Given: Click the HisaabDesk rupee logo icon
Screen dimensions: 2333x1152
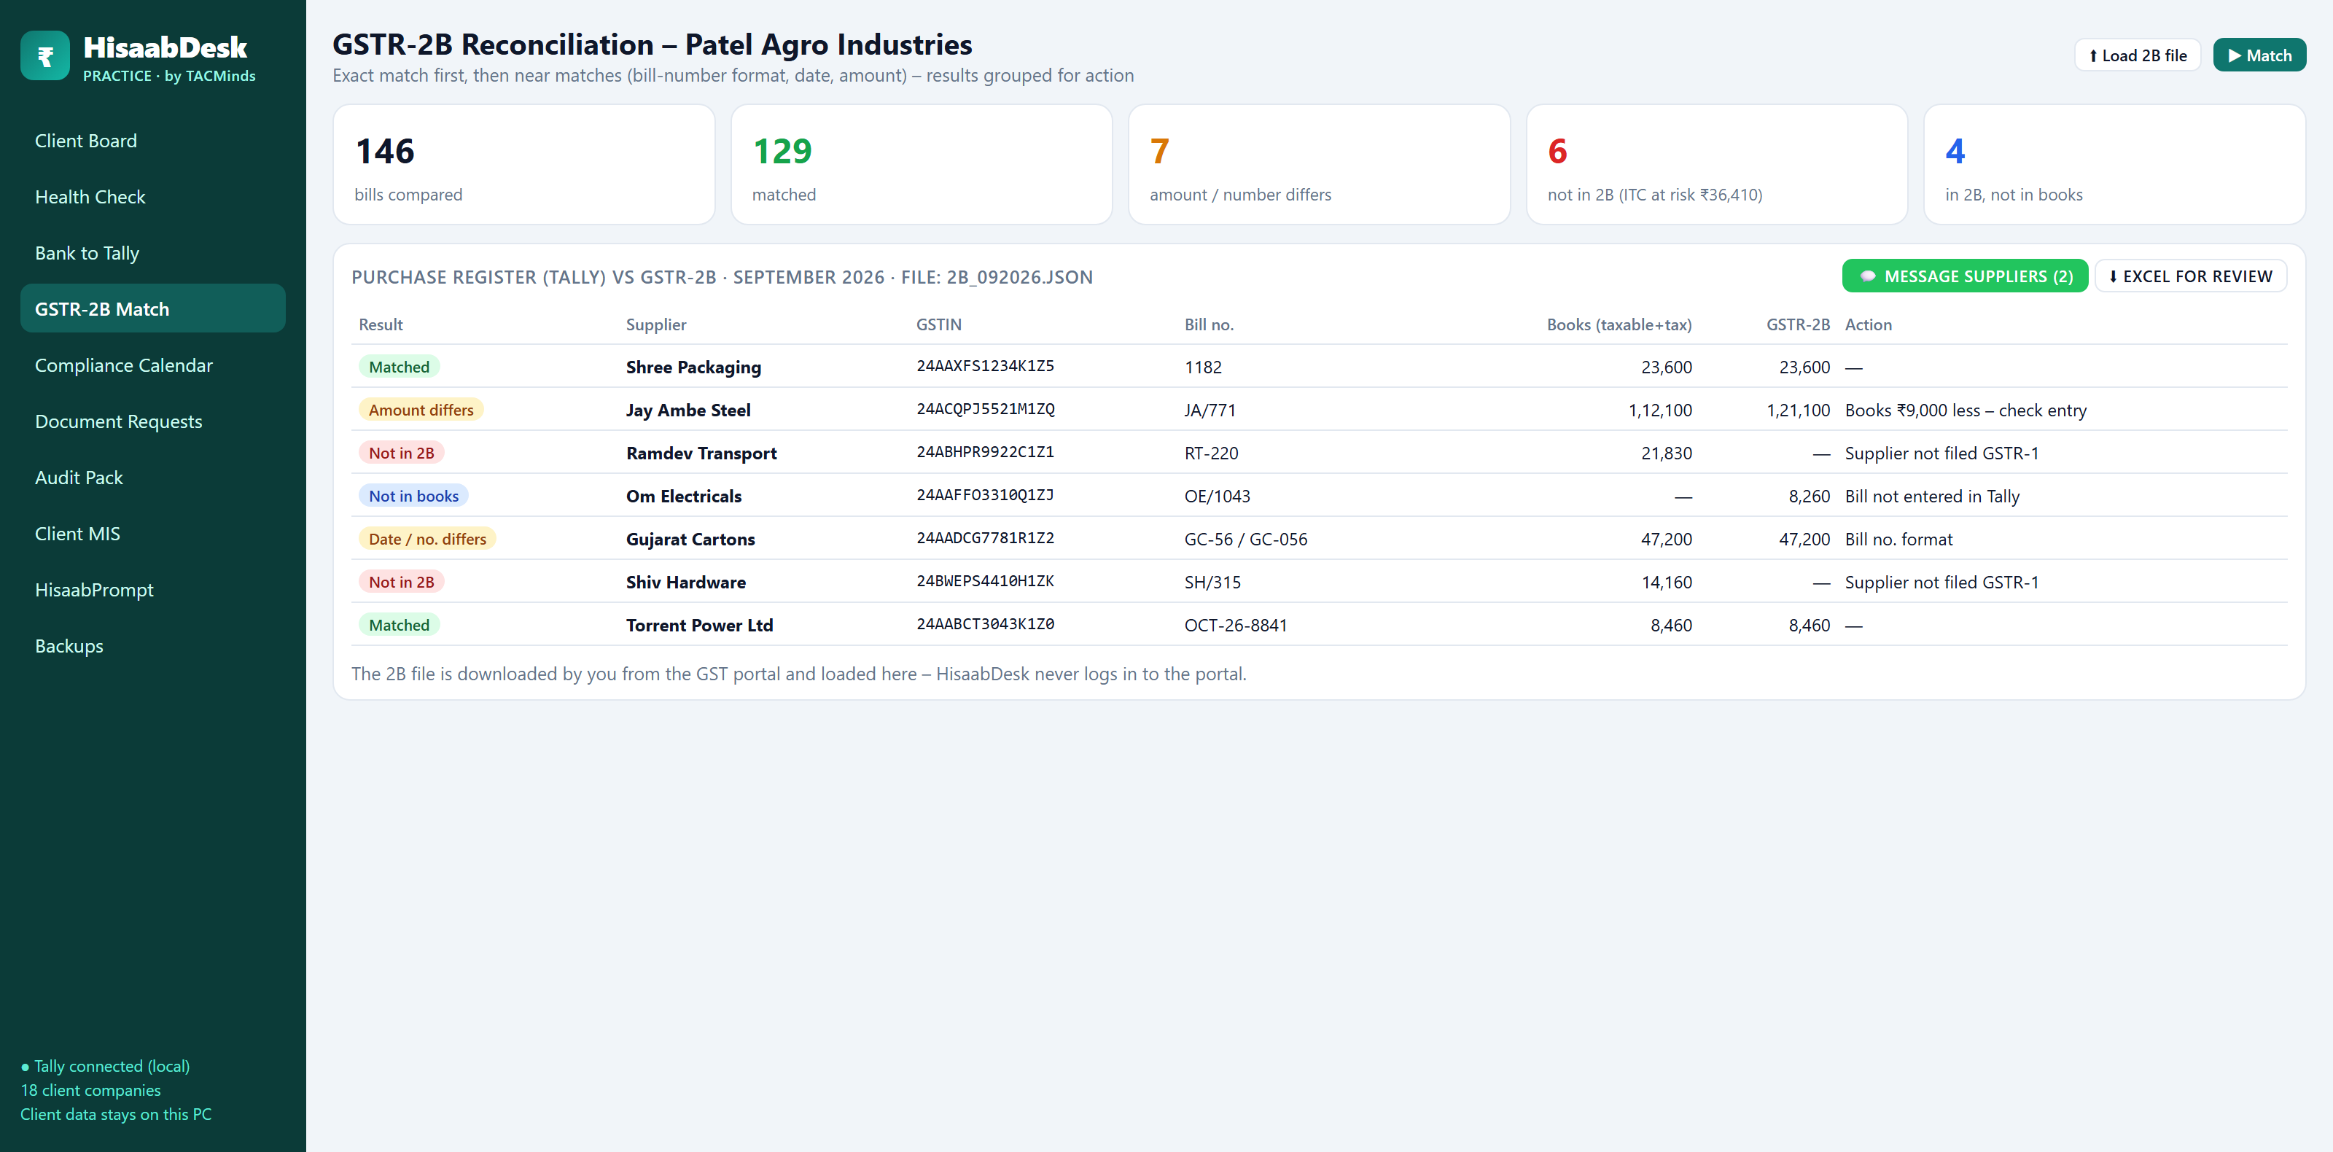Looking at the screenshot, I should [x=45, y=56].
